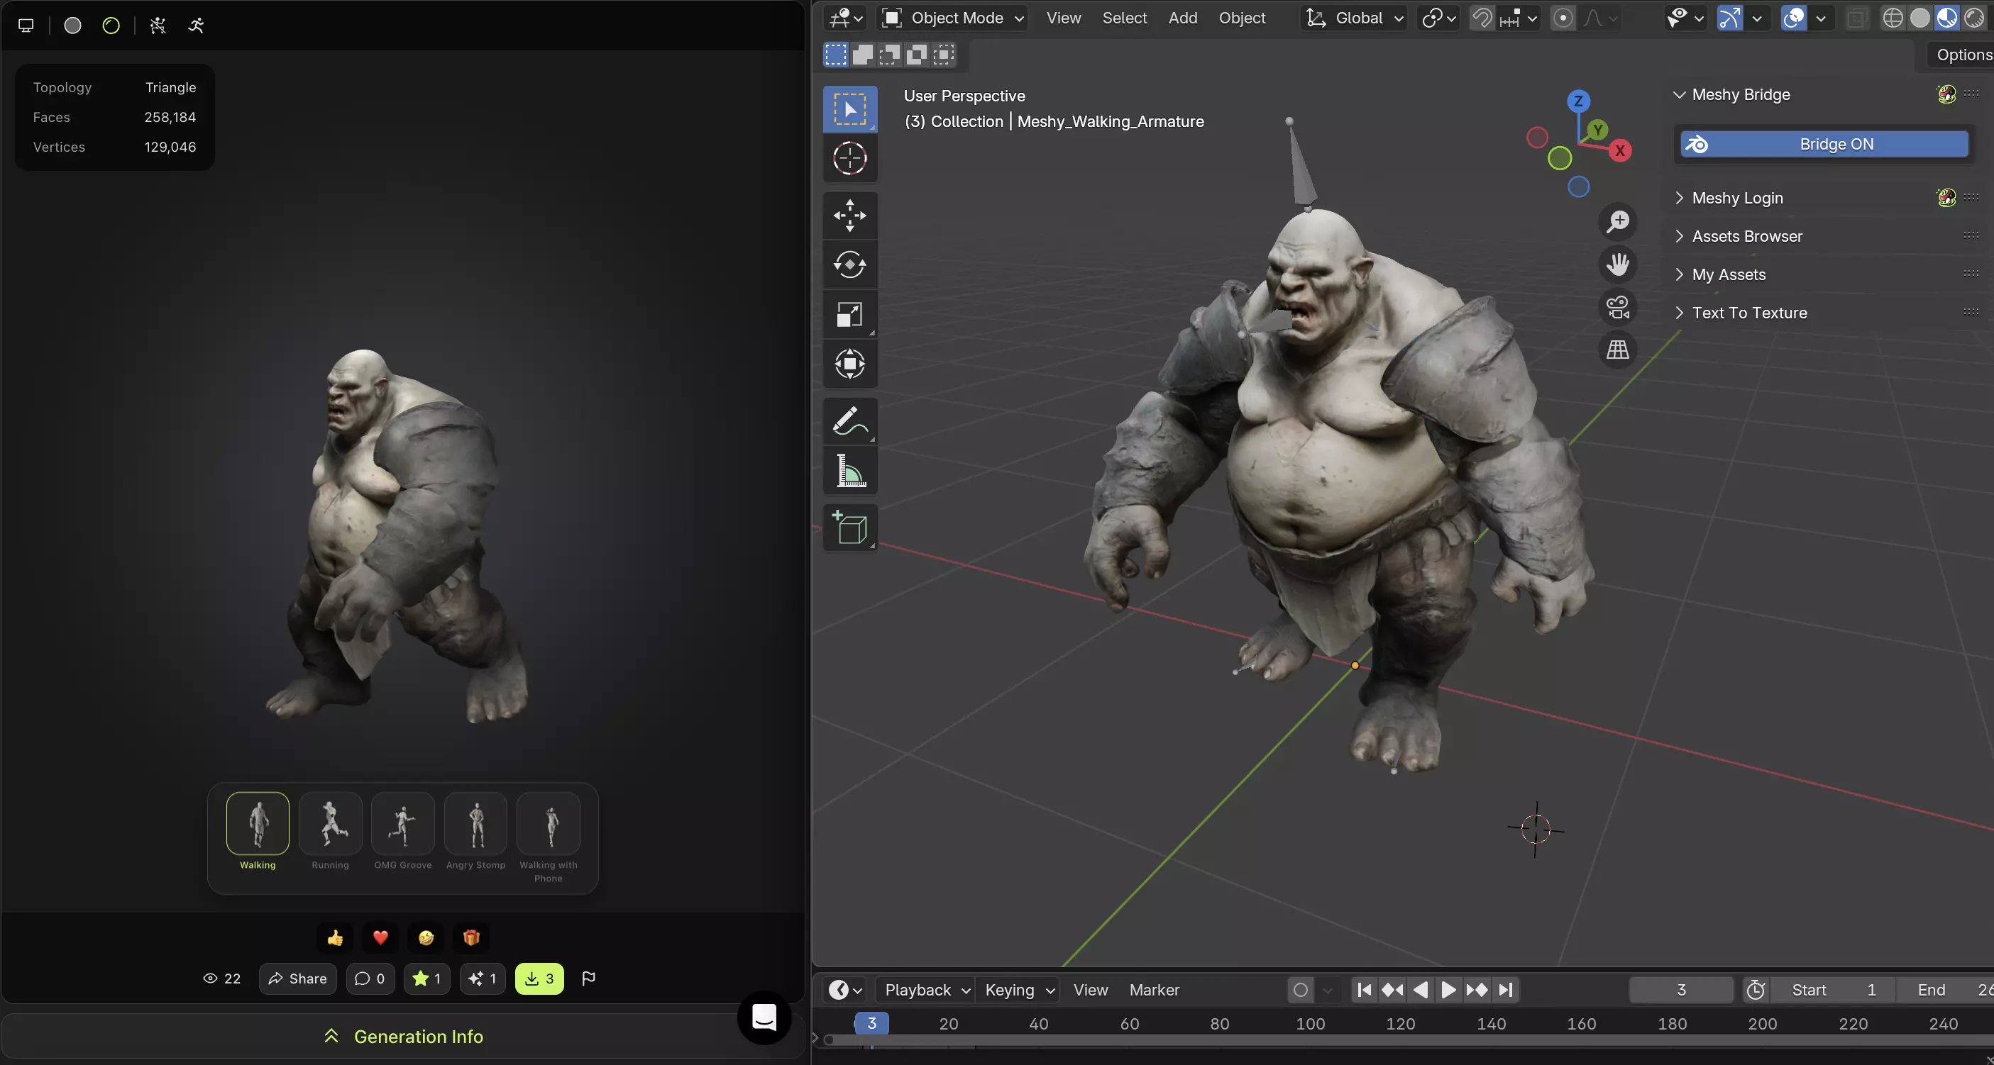This screenshot has width=1994, height=1065.
Task: Open the Object Mode dropdown
Action: point(954,18)
